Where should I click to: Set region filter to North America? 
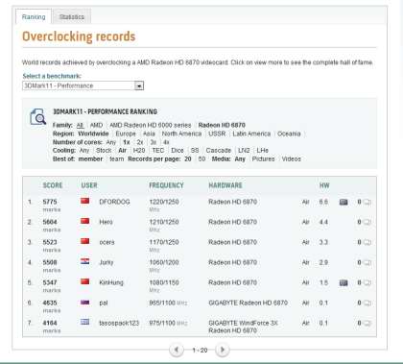[181, 133]
